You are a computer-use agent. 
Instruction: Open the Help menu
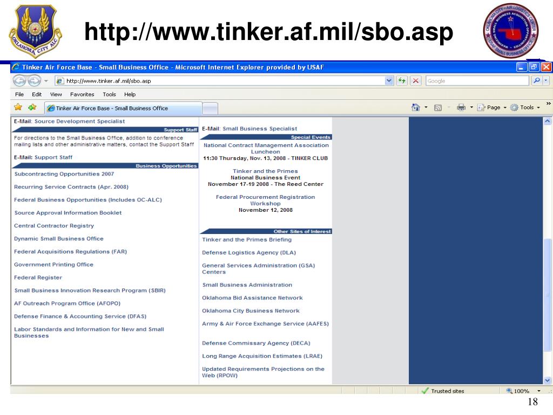[130, 94]
